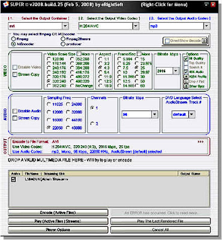Tick the More checkbox for Frame/Sec
222x240 pixels.
(139, 54)
